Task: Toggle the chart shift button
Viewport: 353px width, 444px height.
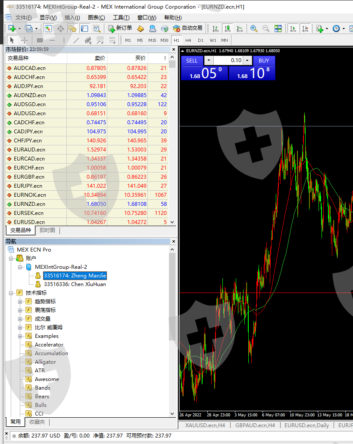Action: [305, 28]
